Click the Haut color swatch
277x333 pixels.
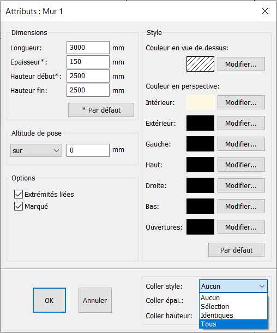click(200, 165)
